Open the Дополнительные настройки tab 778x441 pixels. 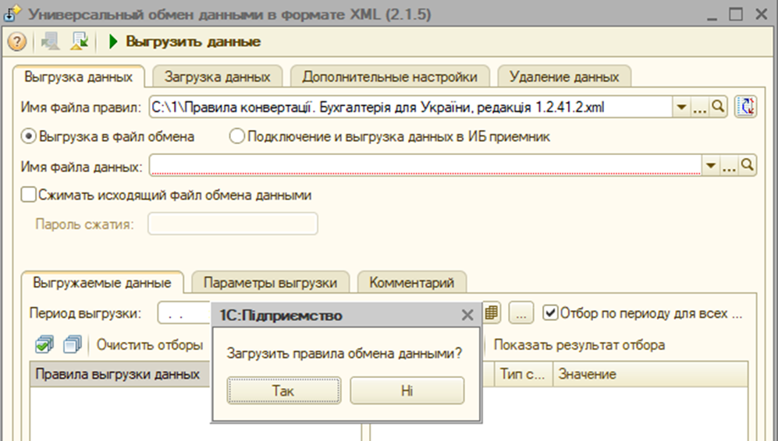(x=389, y=77)
